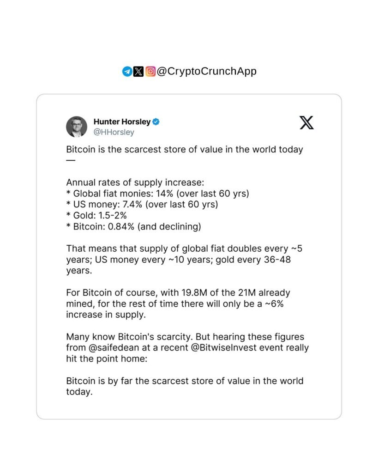The image size is (378, 473).
Task: Click the paragraph starting "For Bitcoin of course"
Action: [178, 304]
